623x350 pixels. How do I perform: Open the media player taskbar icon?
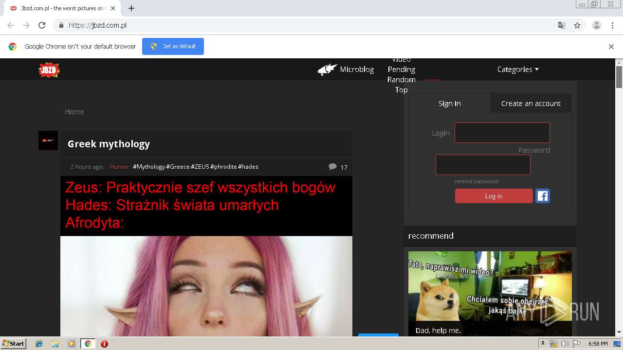click(72, 344)
